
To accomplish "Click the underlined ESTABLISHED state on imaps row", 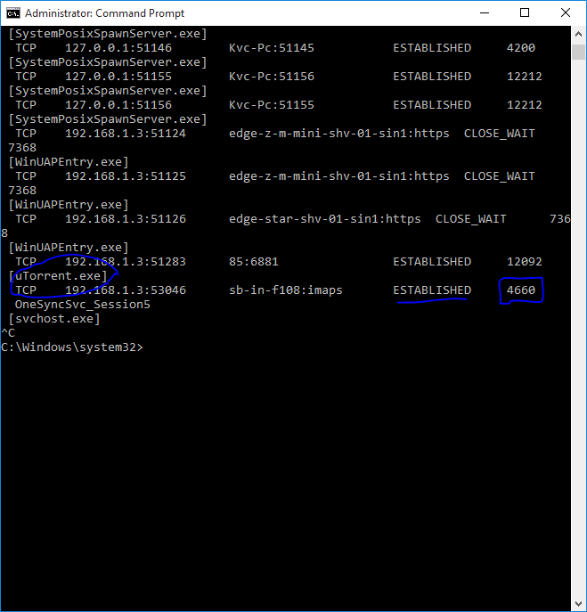I will 432,290.
